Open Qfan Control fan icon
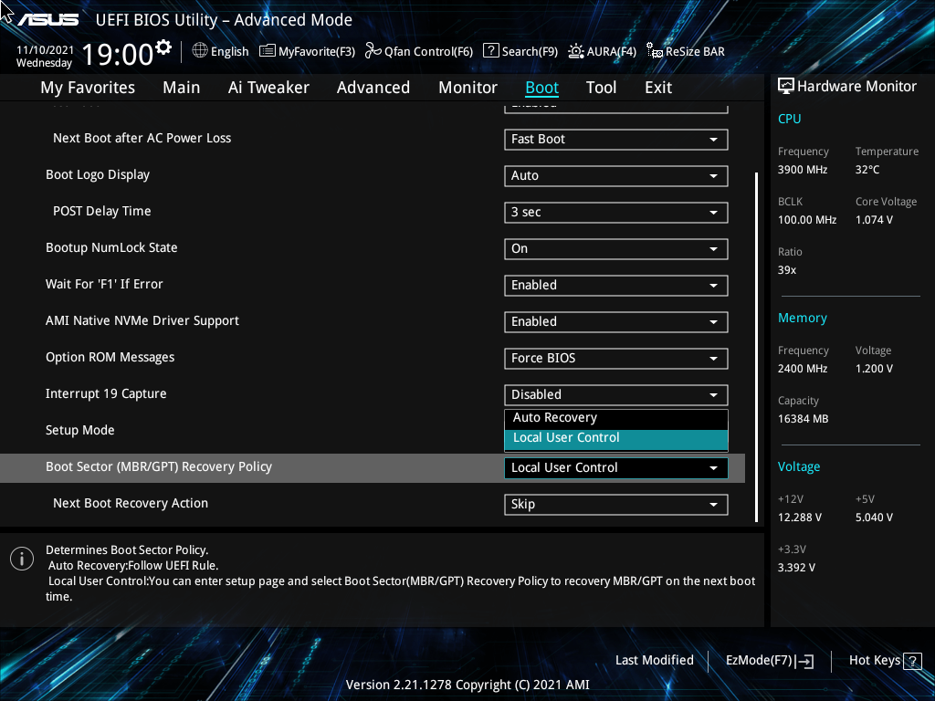The height and width of the screenshot is (701, 935). coord(373,51)
